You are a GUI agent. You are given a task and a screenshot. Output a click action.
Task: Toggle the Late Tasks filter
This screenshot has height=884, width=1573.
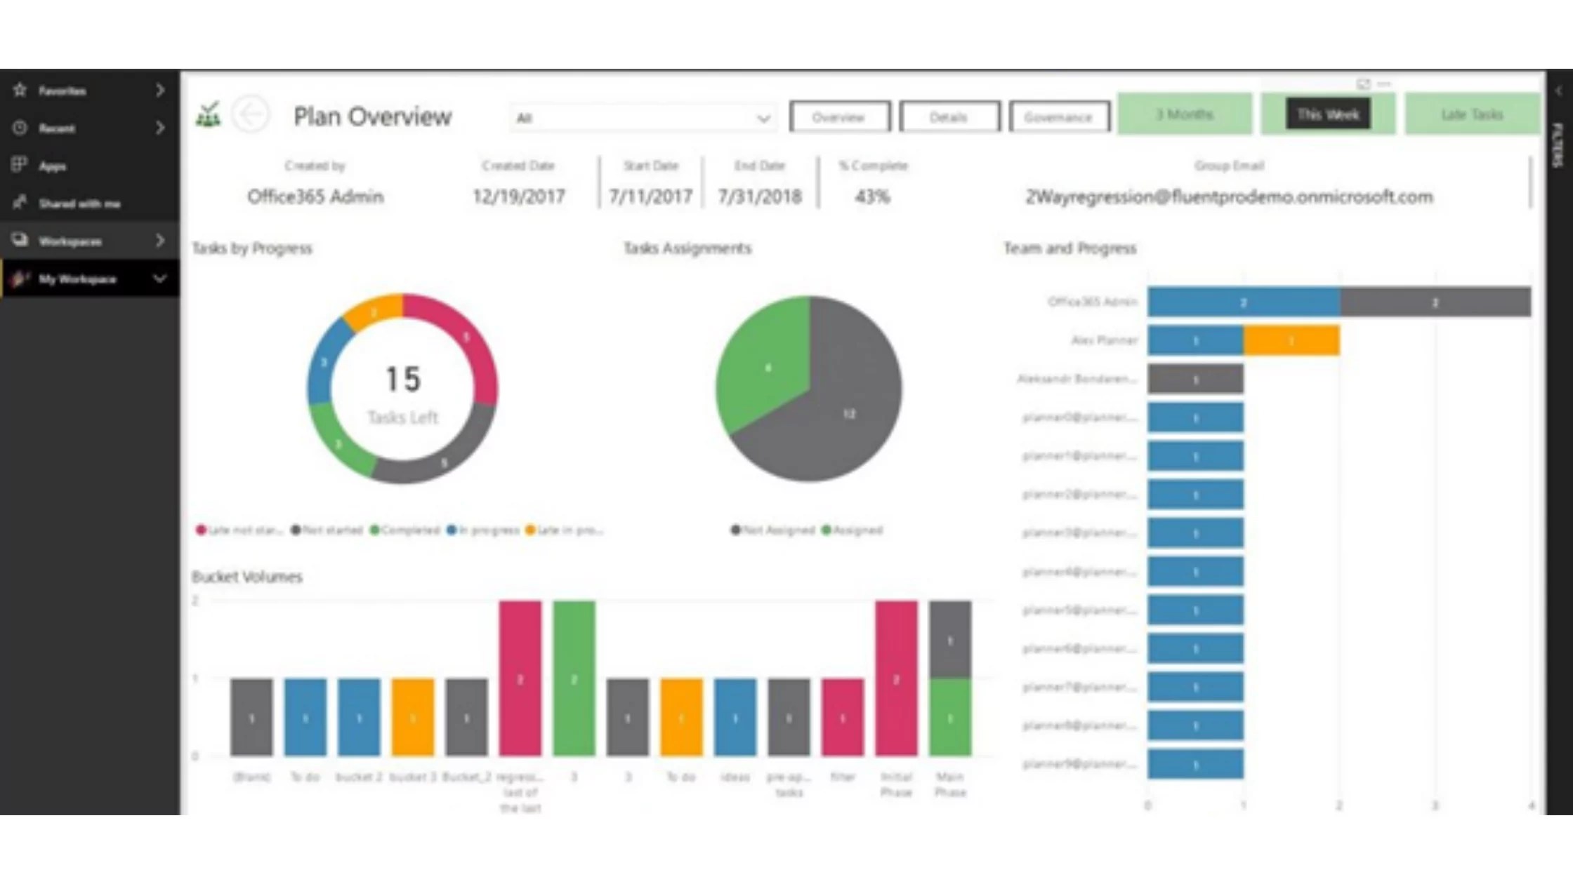click(1472, 114)
